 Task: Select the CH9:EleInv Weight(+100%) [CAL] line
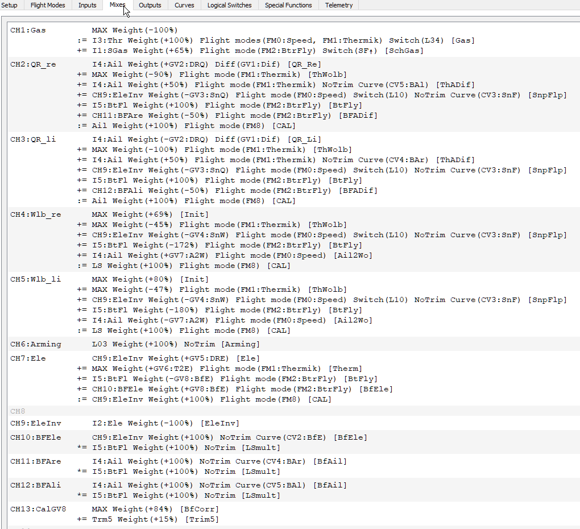(205, 399)
